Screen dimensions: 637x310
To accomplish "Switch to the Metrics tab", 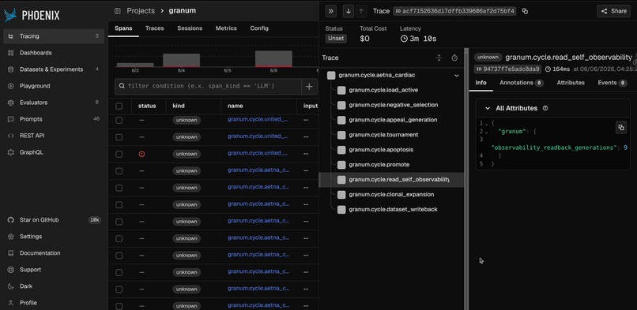I will click(226, 28).
